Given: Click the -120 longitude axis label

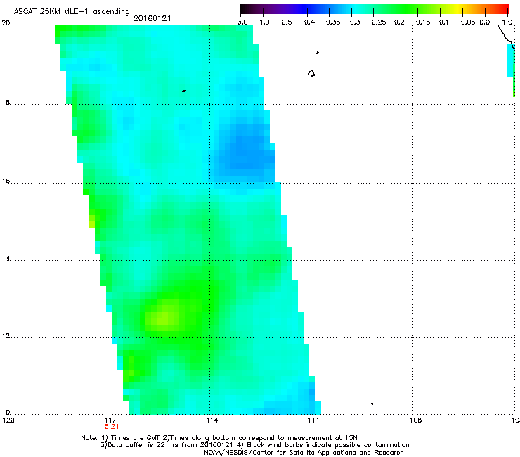Looking at the screenshot, I should point(7,420).
